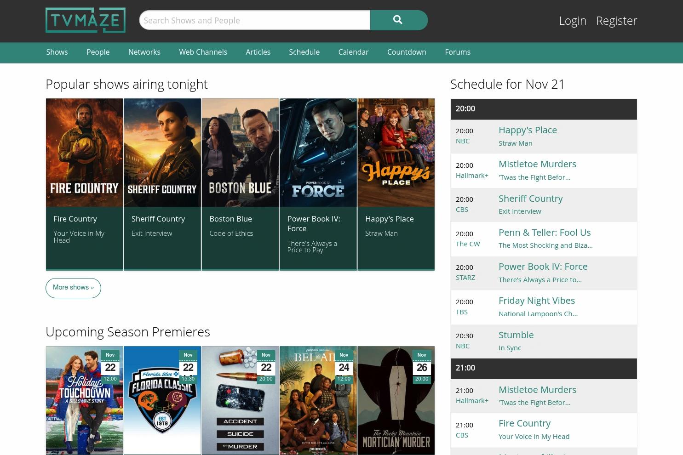The height and width of the screenshot is (455, 683).
Task: Open episode Your Voice in My Head card link
Action: pyautogui.click(x=79, y=237)
